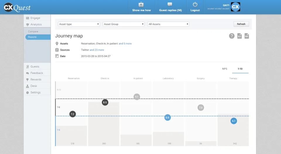Show the 'and 5 more' assets link
Image resolution: width=281 pixels, height=154 pixels.
click(125, 44)
